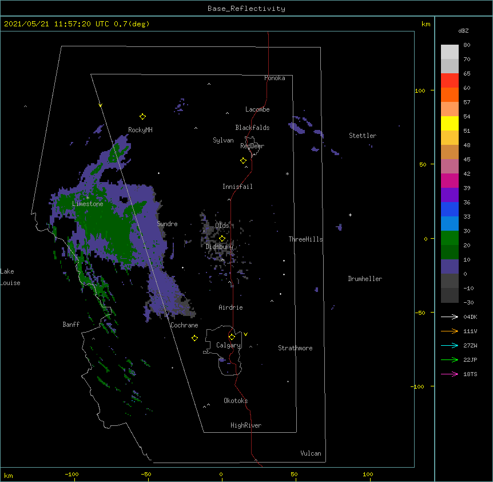
Task: Click the Airdrie town label
Action: coord(231,307)
